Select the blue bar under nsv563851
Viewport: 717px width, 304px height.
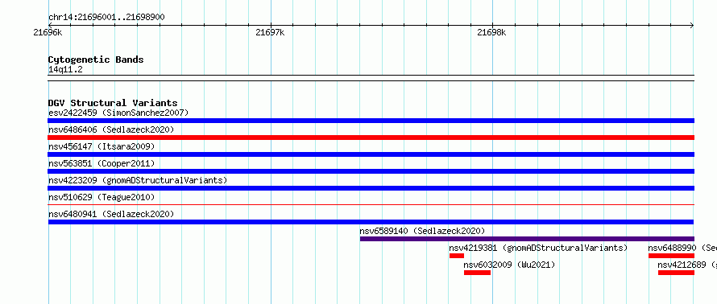(x=371, y=171)
